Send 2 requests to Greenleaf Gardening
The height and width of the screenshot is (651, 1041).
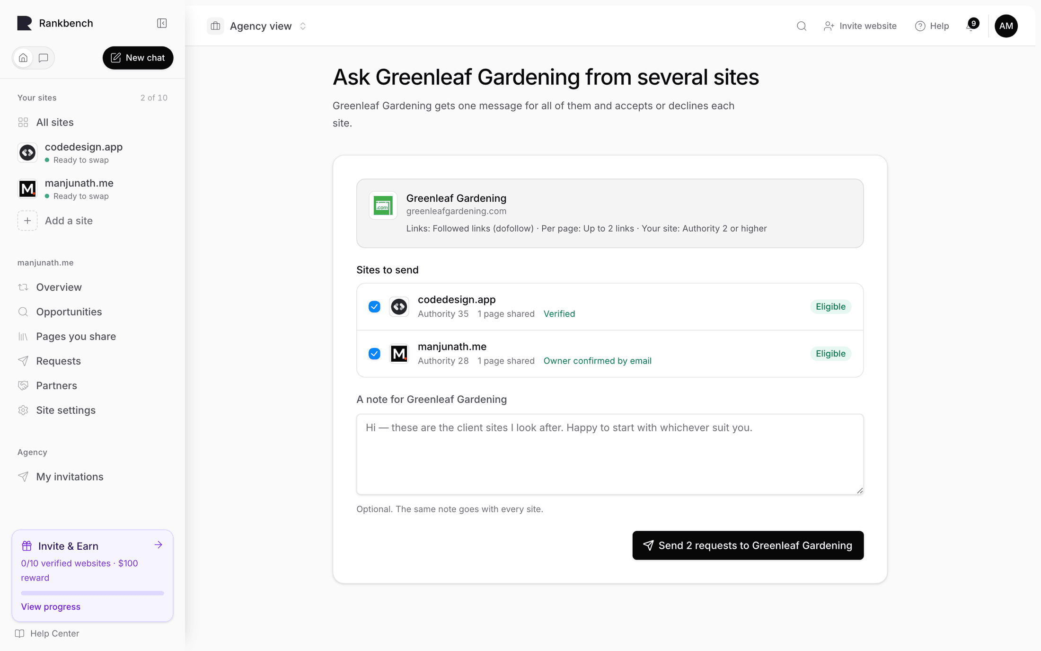(748, 545)
